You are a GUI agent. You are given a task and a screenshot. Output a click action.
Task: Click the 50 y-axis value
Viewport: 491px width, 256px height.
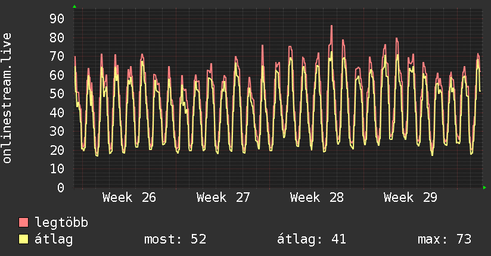coord(57,93)
